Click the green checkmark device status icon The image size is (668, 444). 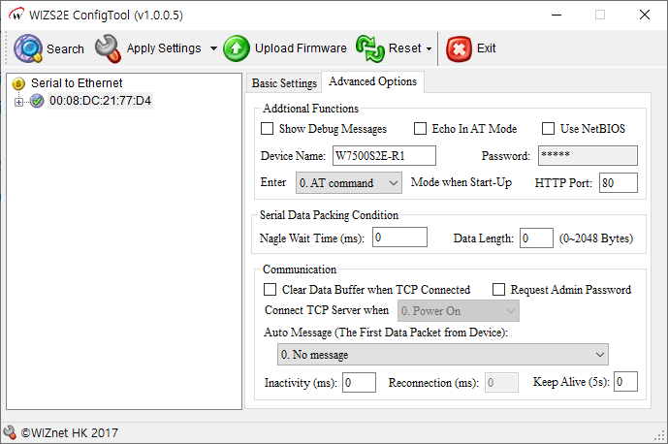coord(37,101)
